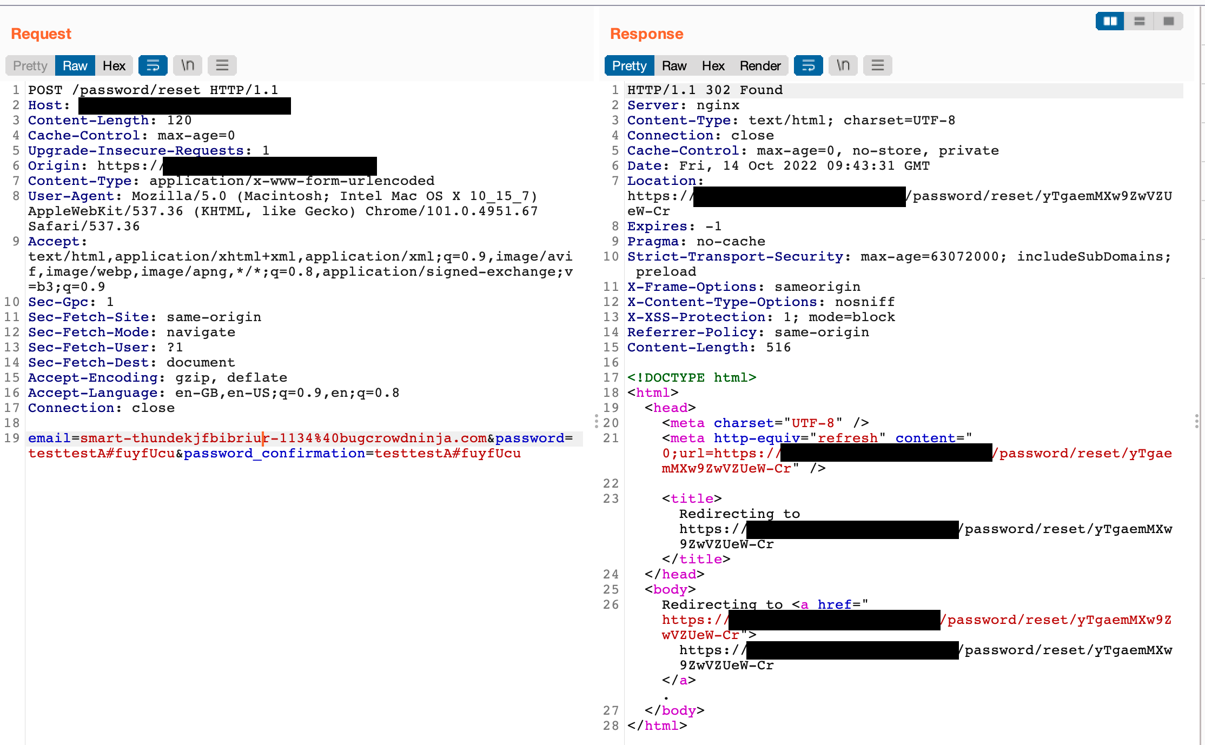The height and width of the screenshot is (745, 1205).
Task: Toggle word wrap icon in Request panel
Action: (153, 65)
